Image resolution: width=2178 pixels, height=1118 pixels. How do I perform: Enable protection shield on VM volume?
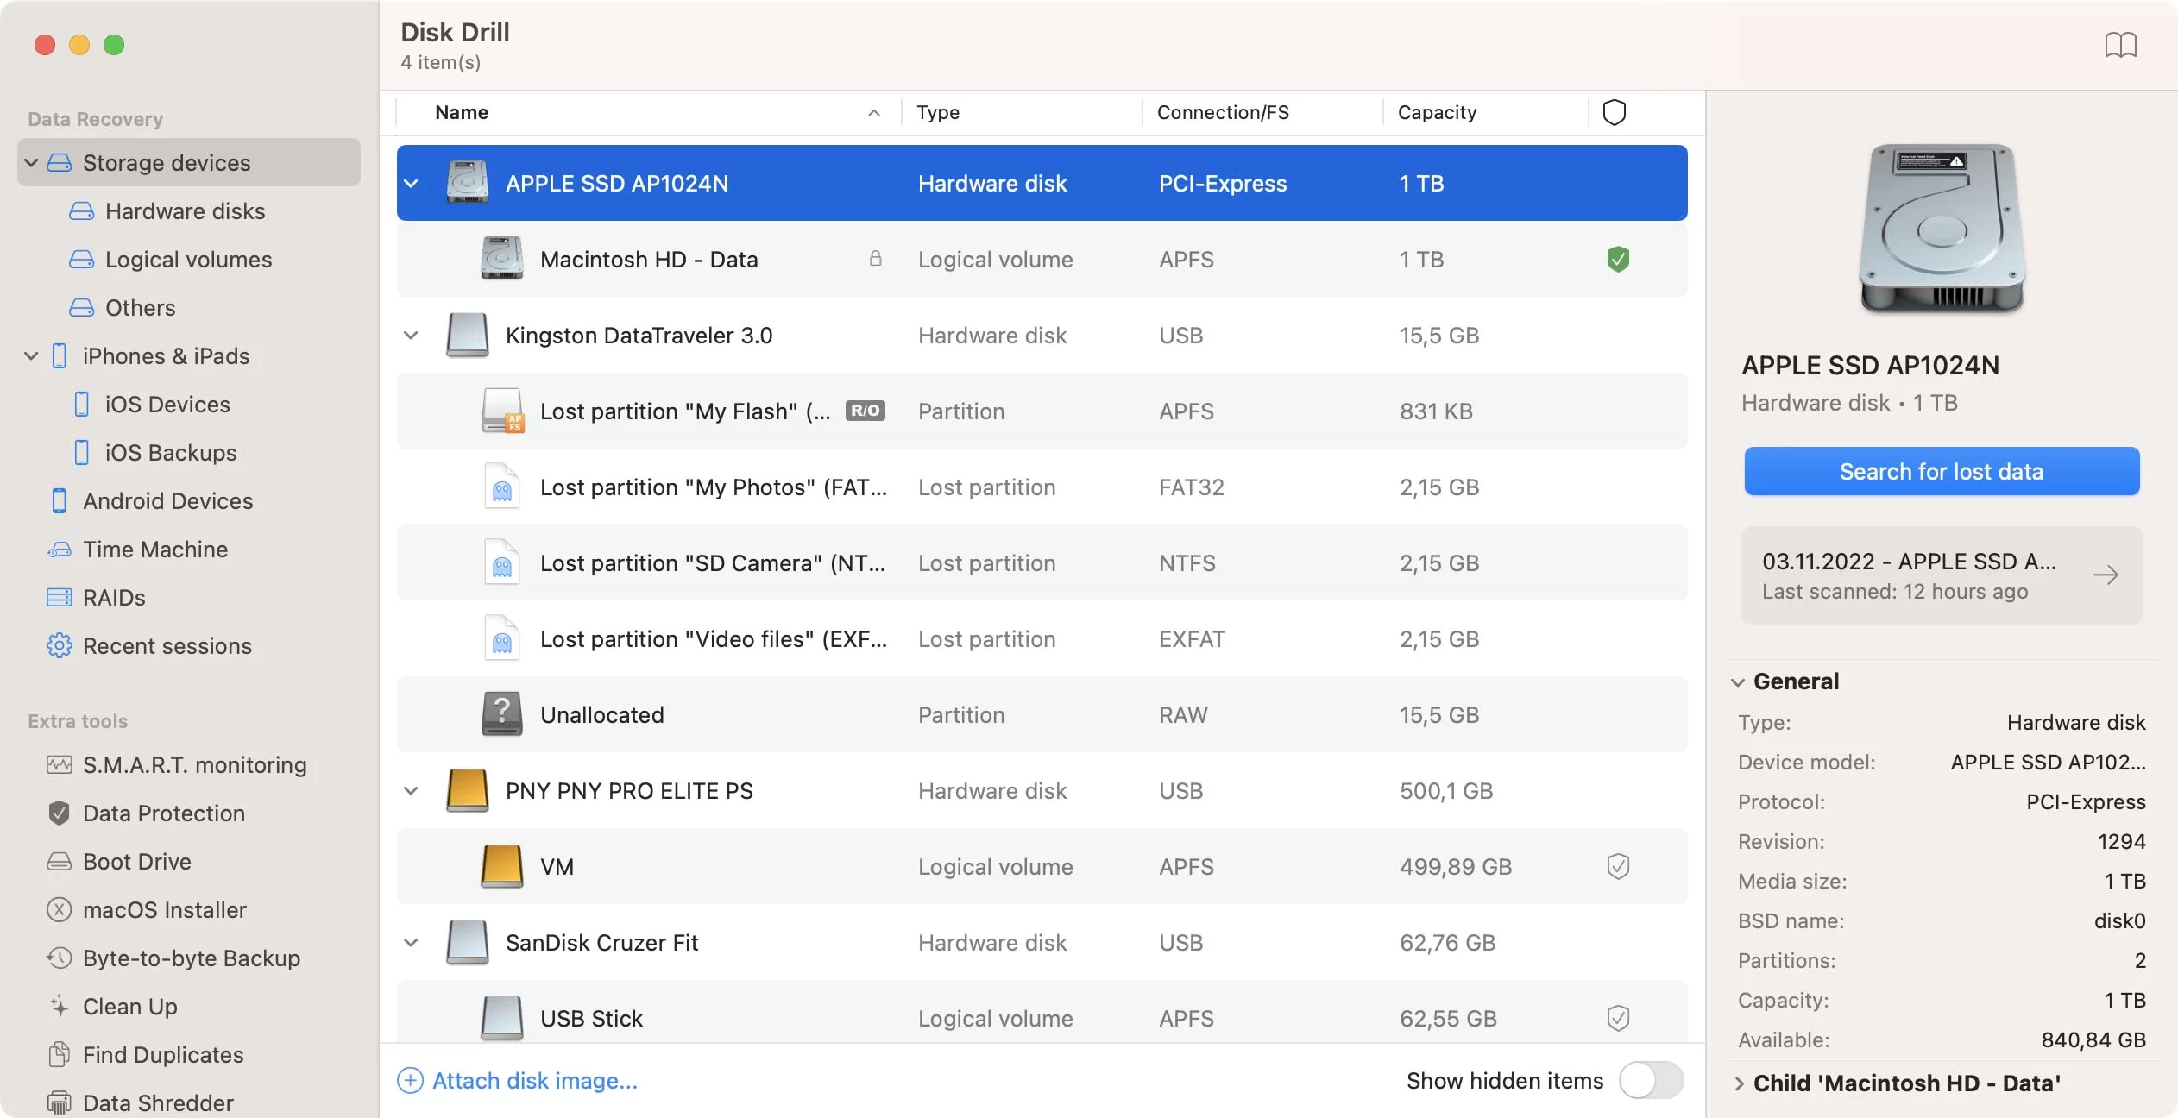tap(1616, 865)
